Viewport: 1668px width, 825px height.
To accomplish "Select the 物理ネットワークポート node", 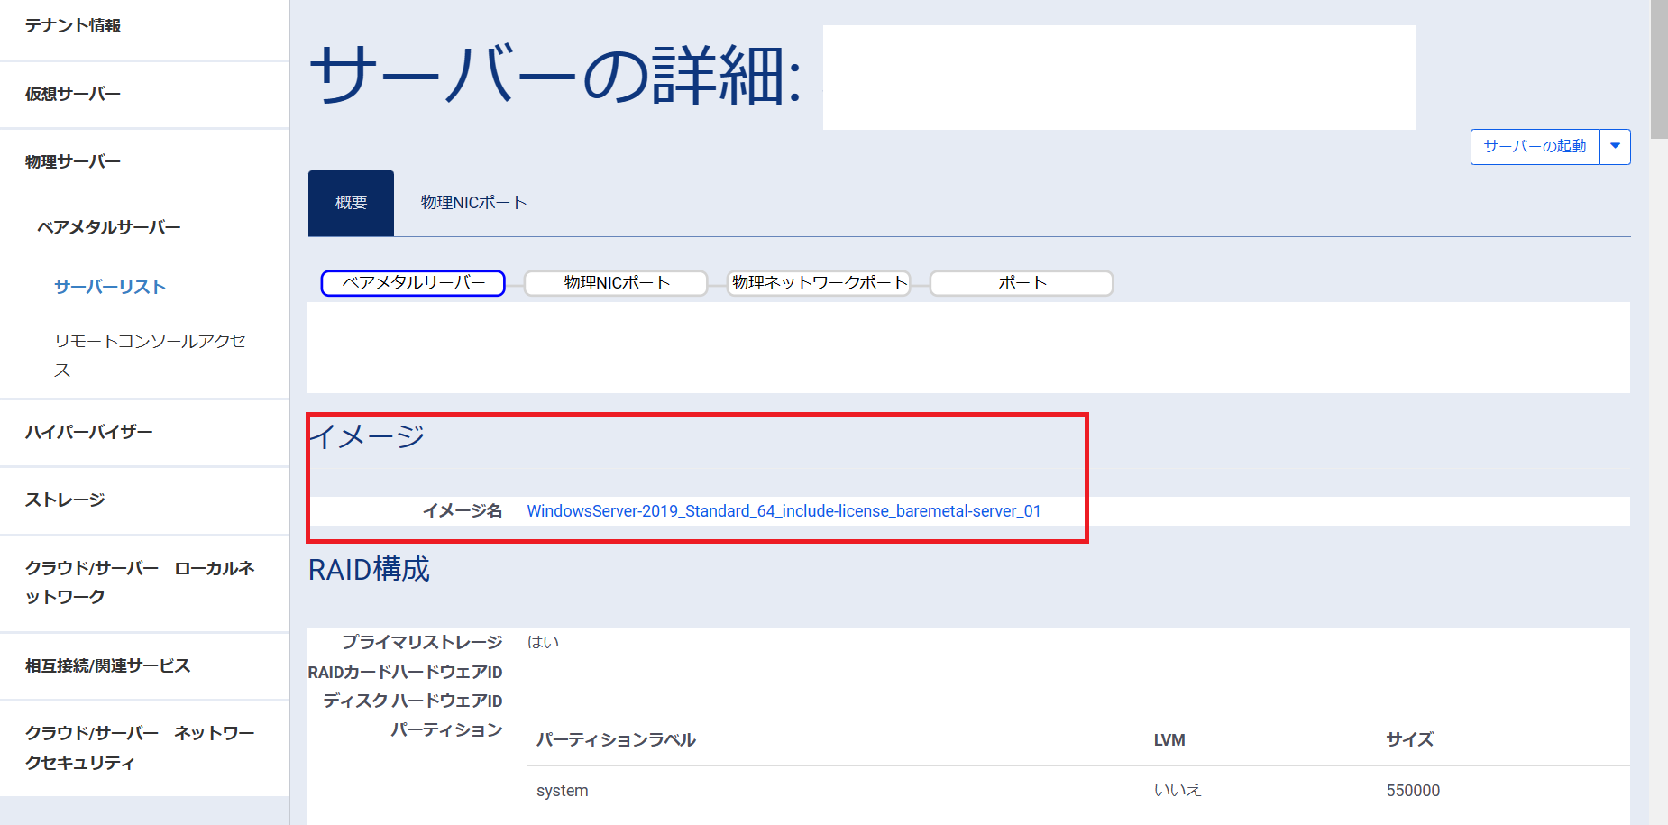I will point(818,282).
